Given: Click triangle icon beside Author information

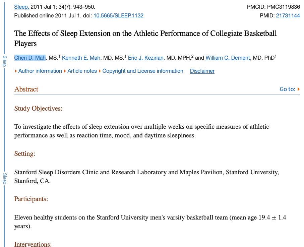Looking at the screenshot, I should point(16,71).
